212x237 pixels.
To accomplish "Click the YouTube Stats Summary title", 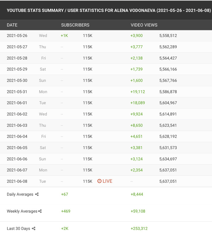I will 109,10.
